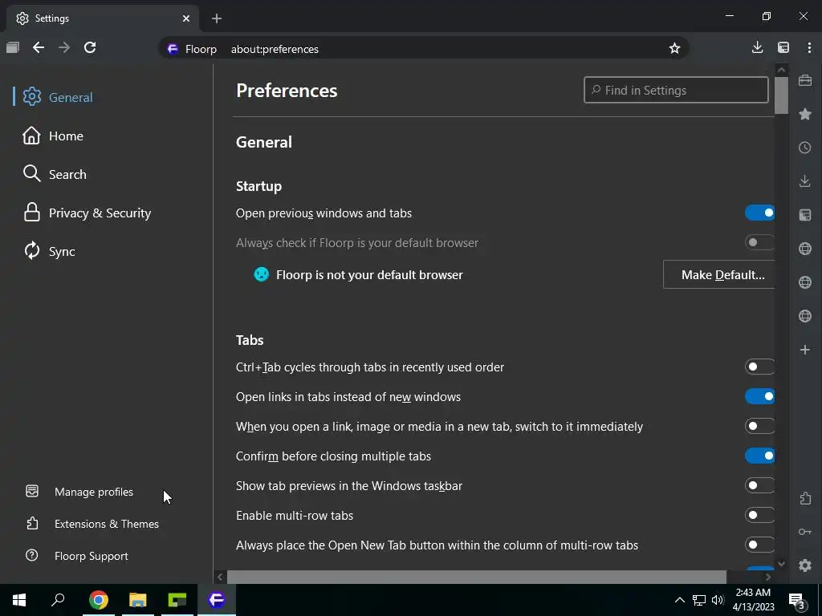Image resolution: width=822 pixels, height=616 pixels.
Task: Enable Show tab previews in Windows taskbar
Action: point(759,485)
